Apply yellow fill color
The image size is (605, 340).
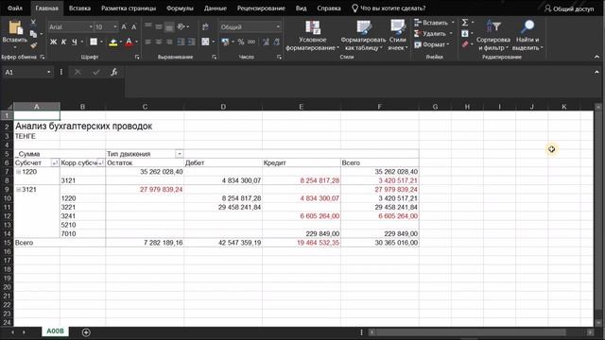tap(112, 42)
